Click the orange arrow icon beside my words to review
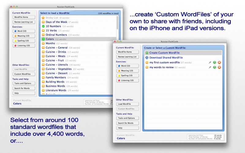The image size is (245, 153). (x=147, y=67)
